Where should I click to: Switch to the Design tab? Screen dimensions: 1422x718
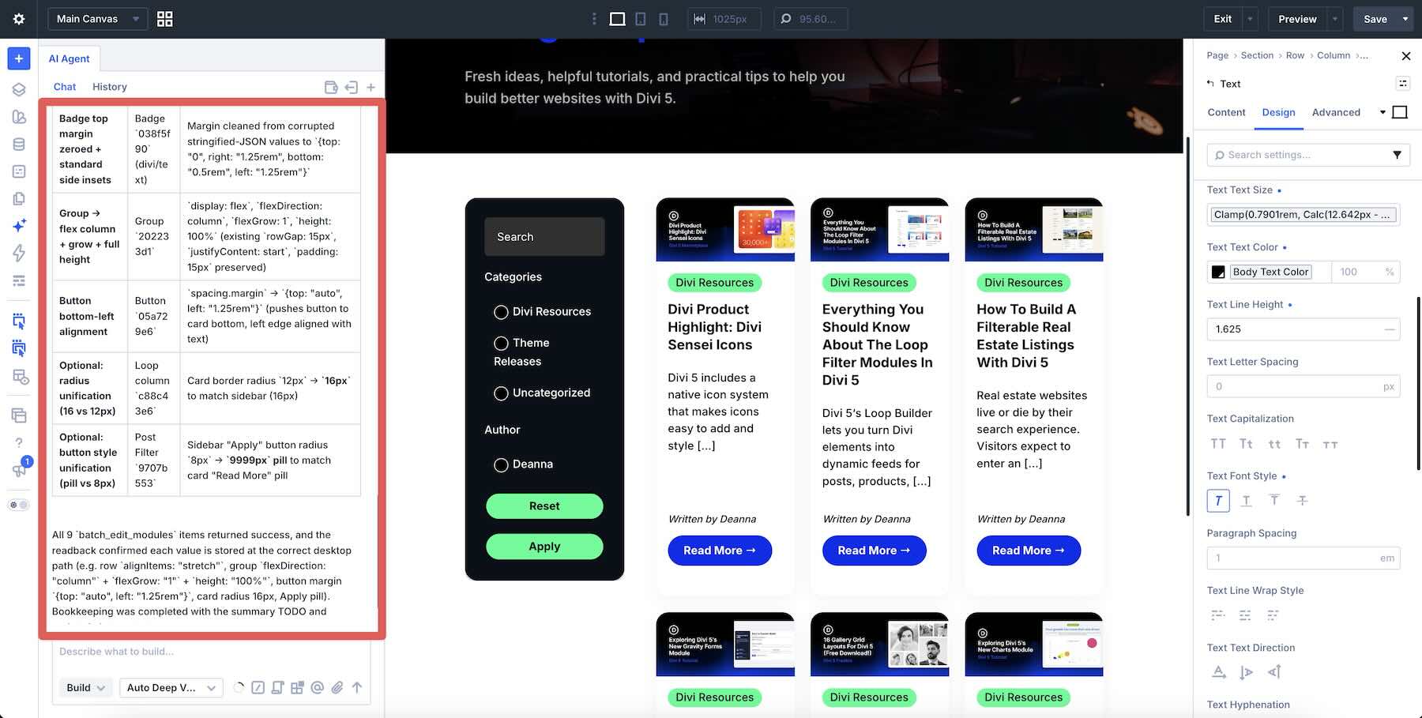(1278, 112)
